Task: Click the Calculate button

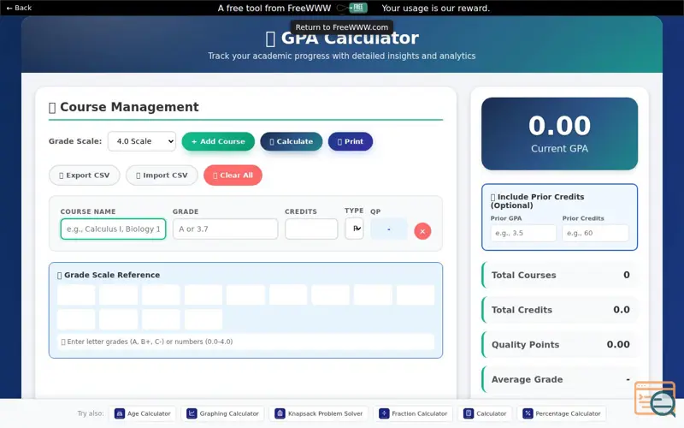Action: (291, 141)
